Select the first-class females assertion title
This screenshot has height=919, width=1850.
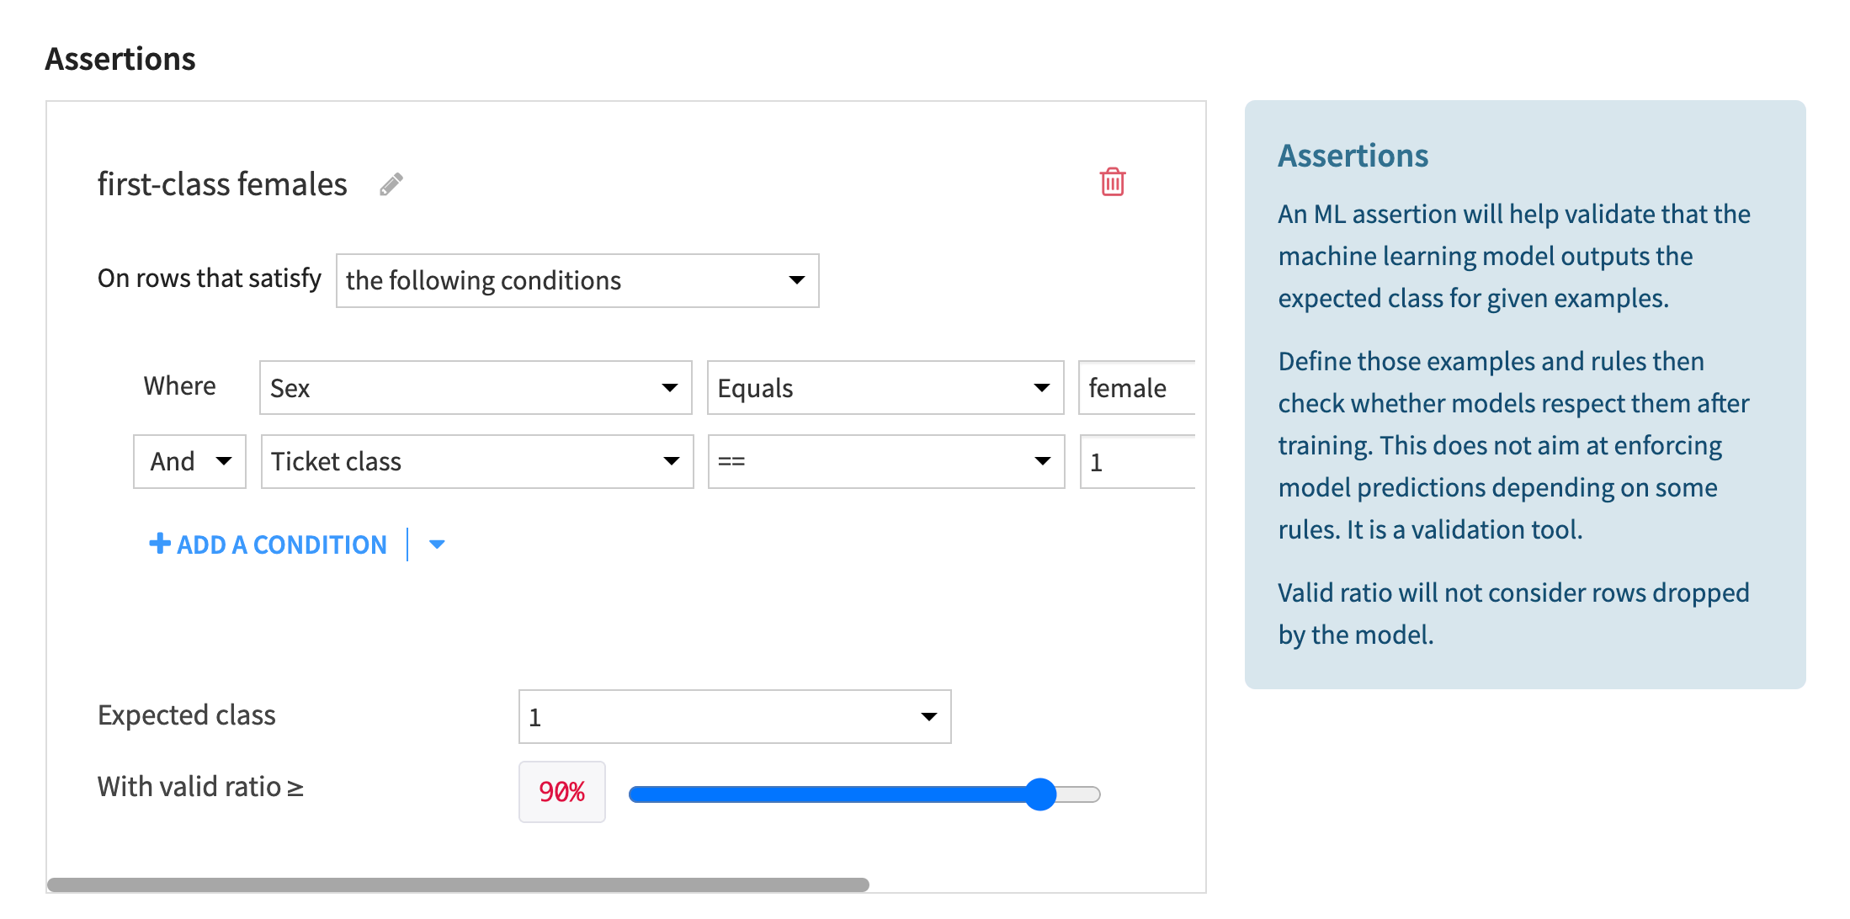coord(221,183)
